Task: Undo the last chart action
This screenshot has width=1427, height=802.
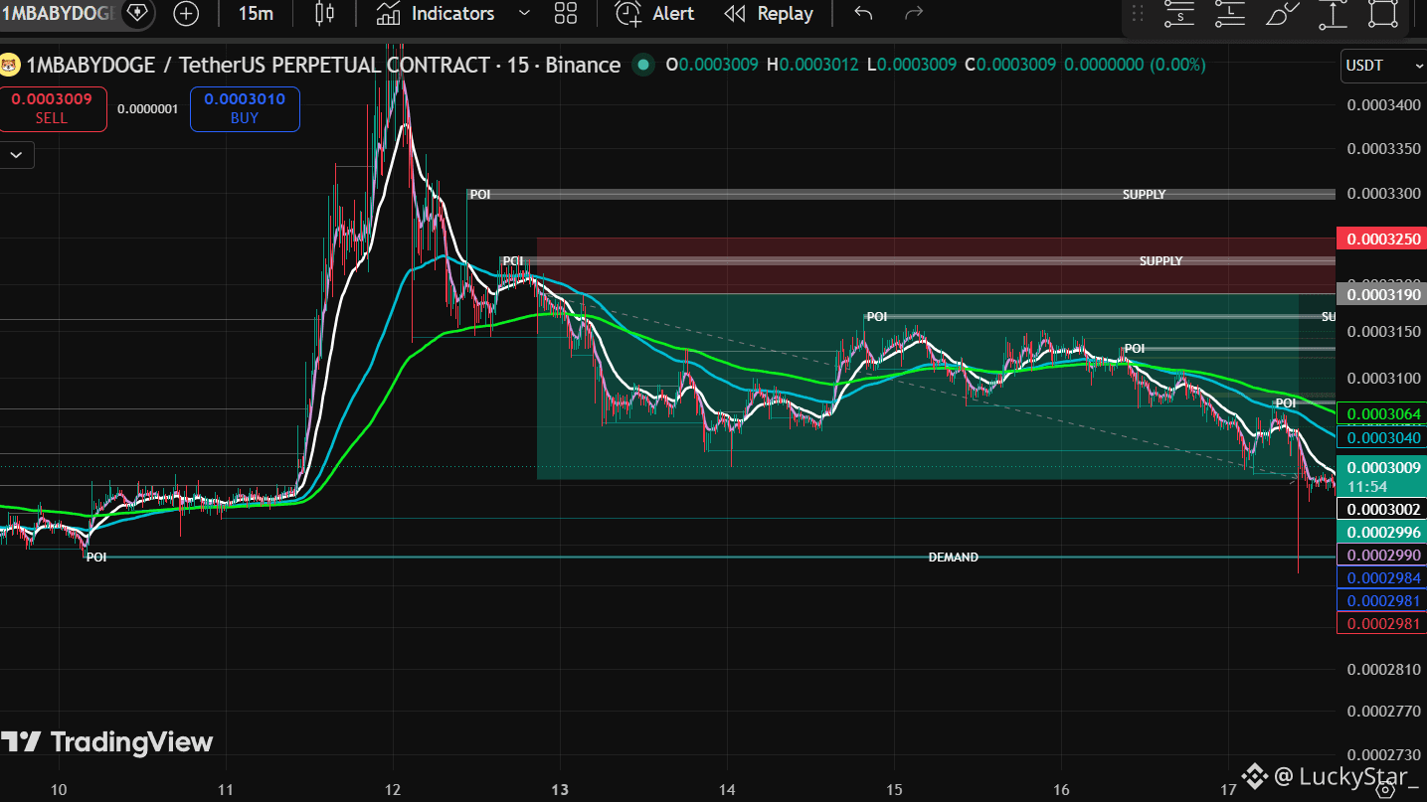Action: 863,14
